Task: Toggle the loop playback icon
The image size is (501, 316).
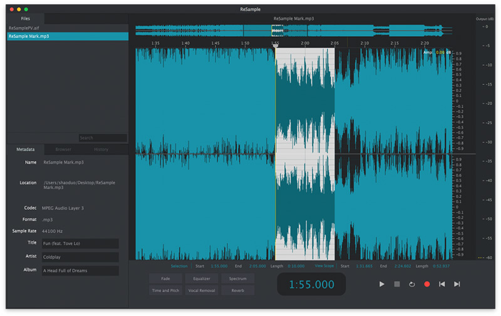Action: (x=411, y=284)
